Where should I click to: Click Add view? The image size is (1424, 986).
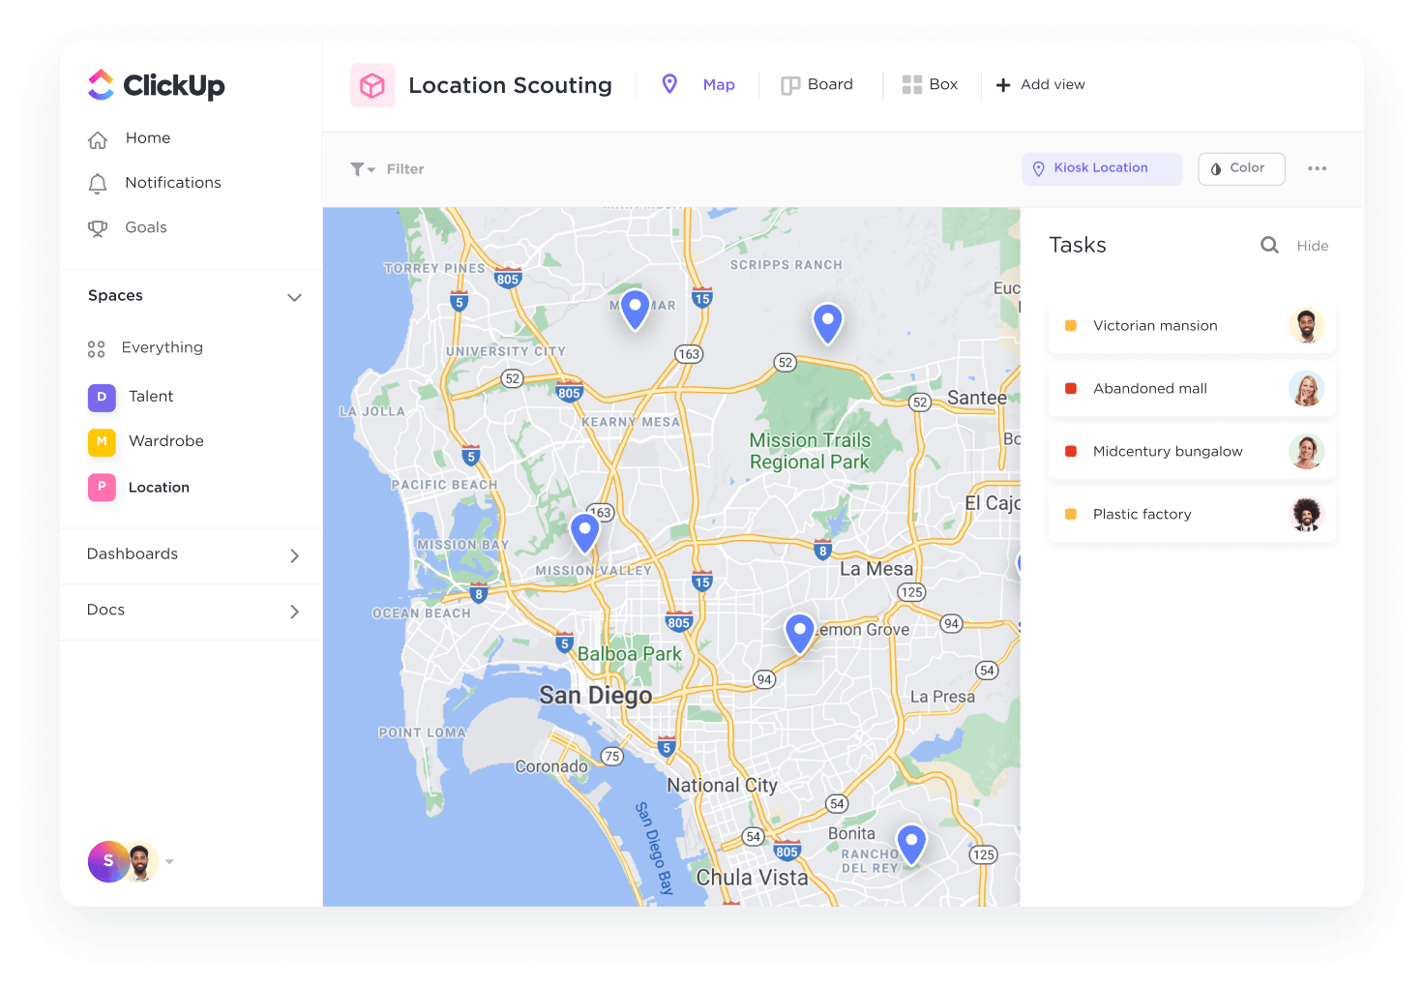tap(1041, 85)
